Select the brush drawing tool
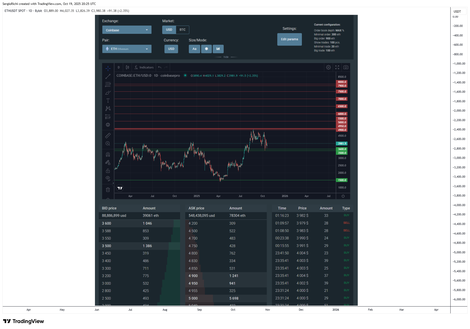The height and width of the screenshot is (329, 470). (x=108, y=92)
